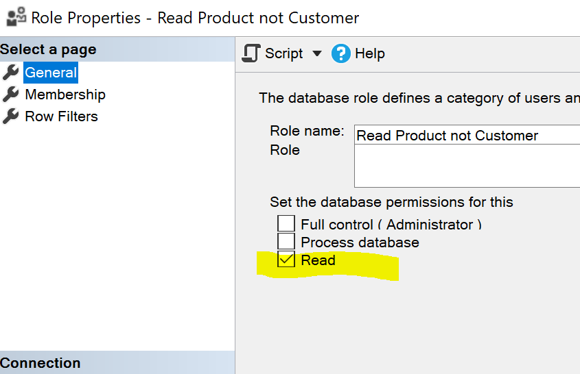Click 'The database role defines' description text
Screen dimensions: 580x374
click(419, 98)
